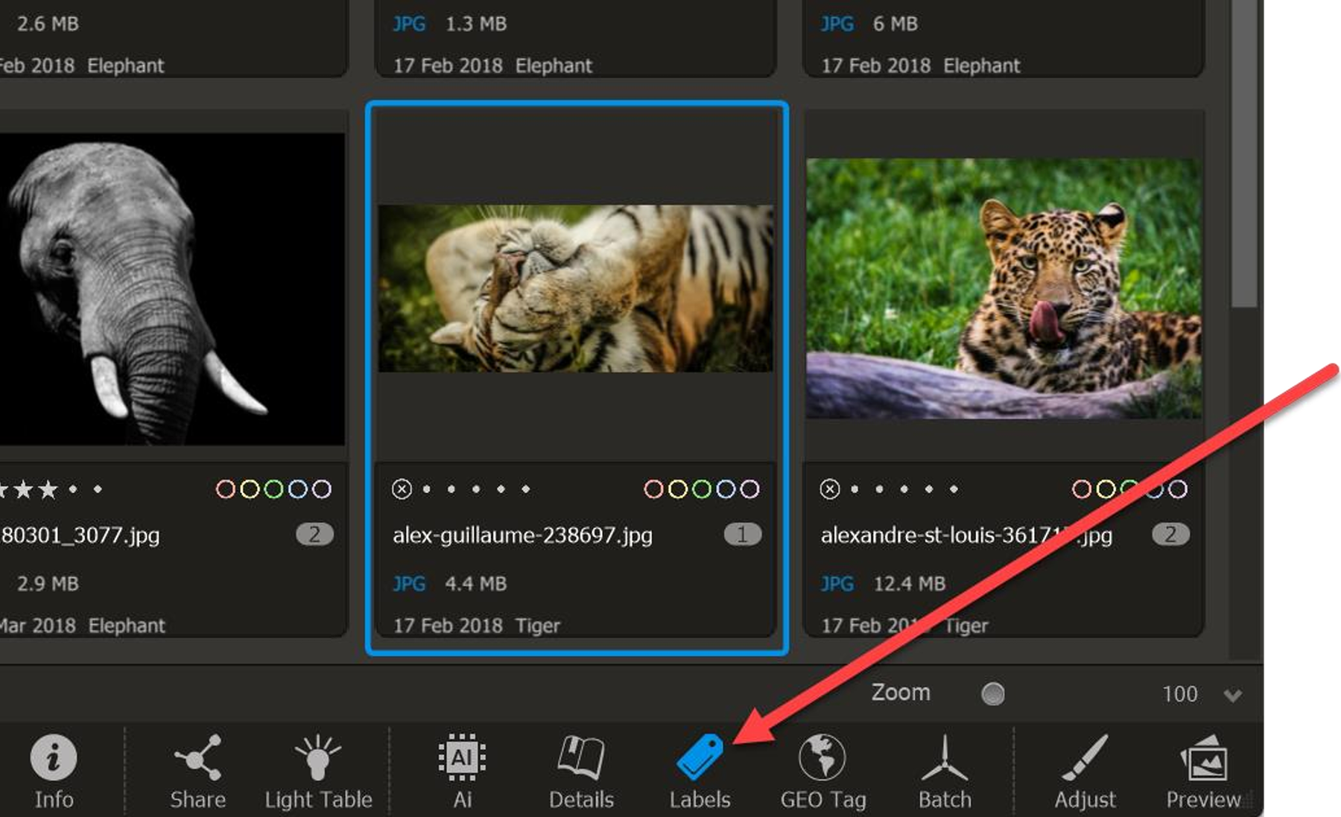Set green color label on elephant 80301_3077.jpg
Viewport: 1341px width, 817px height.
click(273, 489)
